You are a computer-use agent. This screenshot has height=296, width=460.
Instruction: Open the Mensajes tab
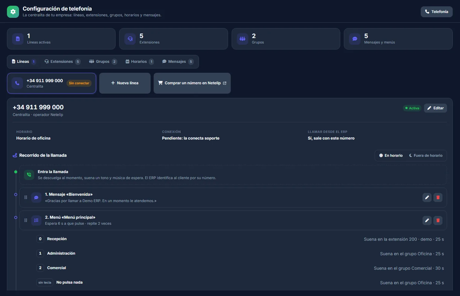[x=178, y=62]
